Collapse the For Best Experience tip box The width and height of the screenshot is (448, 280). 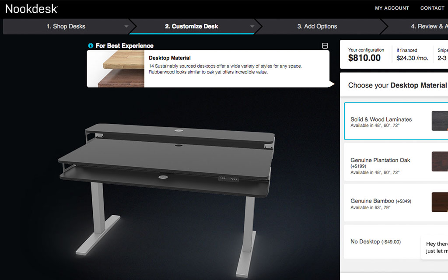[325, 45]
